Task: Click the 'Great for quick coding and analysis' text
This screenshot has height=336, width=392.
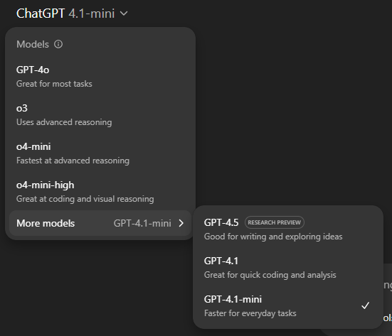Action: tap(270, 275)
